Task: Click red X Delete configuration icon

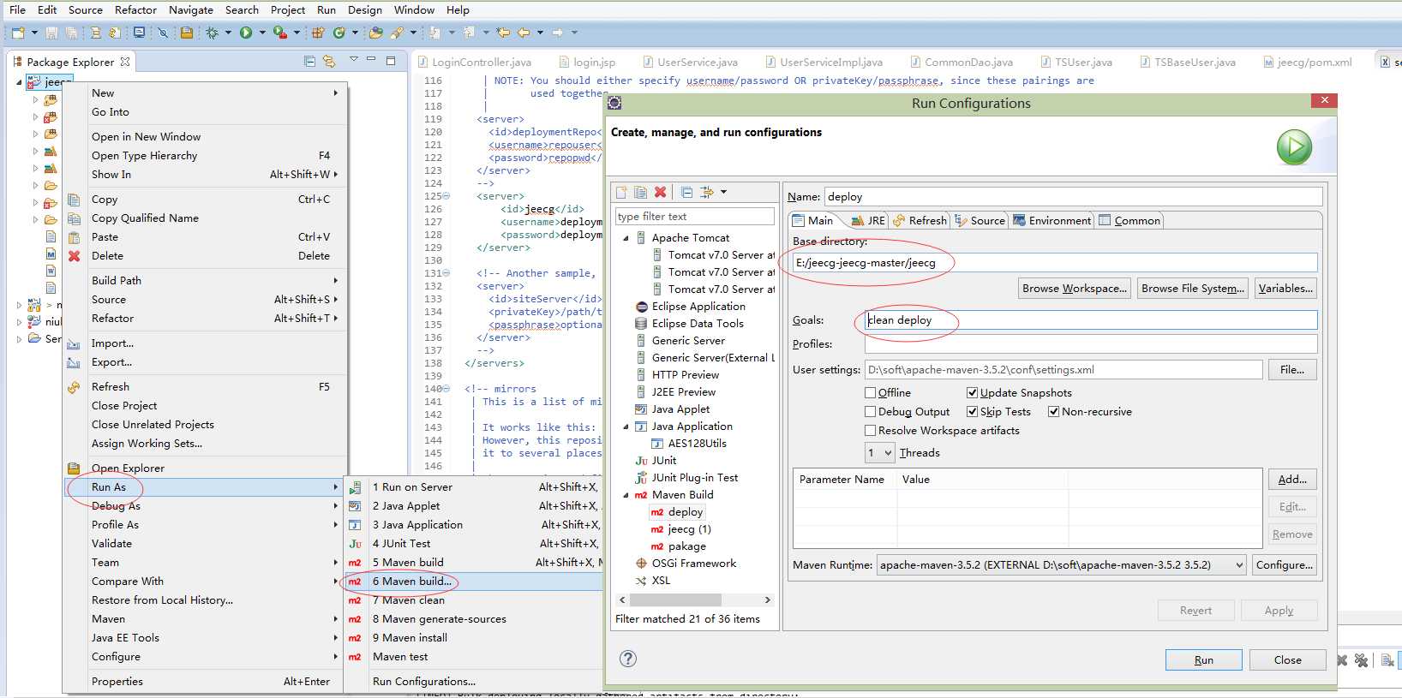Action: (x=660, y=192)
